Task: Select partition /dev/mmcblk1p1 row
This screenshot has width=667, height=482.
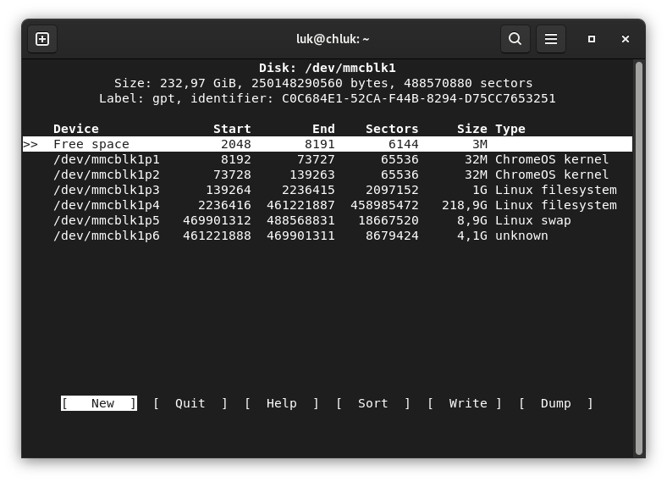Action: (x=107, y=159)
